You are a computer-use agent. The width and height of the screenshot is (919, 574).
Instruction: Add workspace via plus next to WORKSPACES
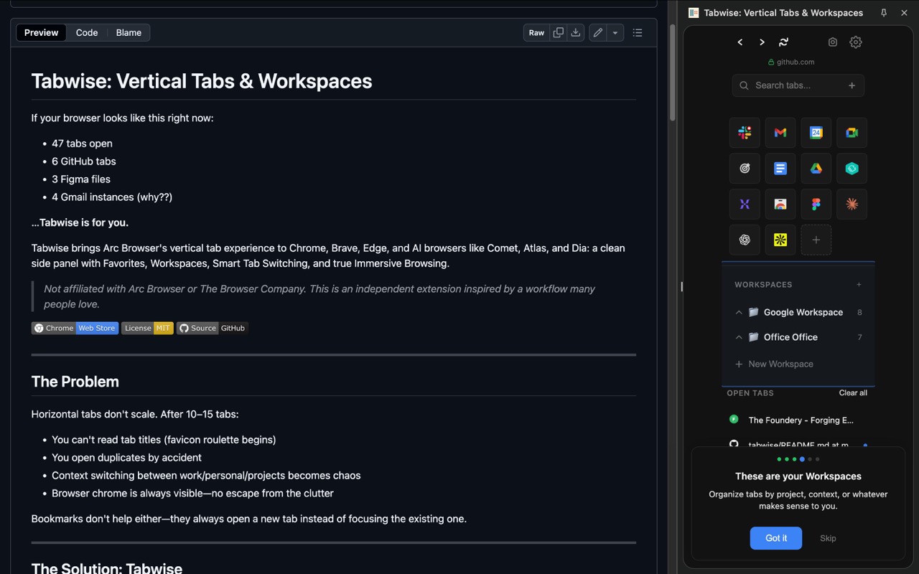click(859, 285)
